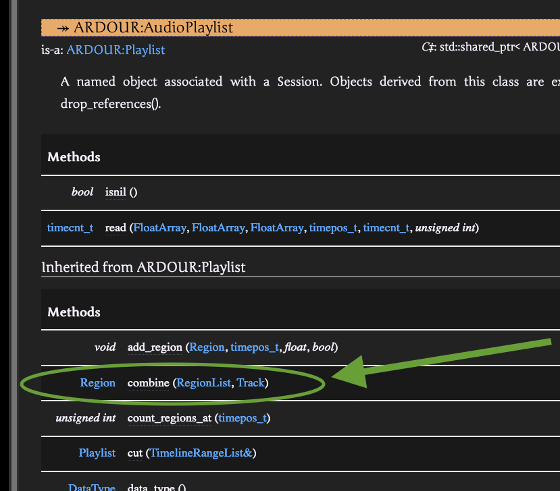Click timecnt_t parameter inside read's arguments
Image resolution: width=560 pixels, height=491 pixels.
pyautogui.click(x=386, y=228)
